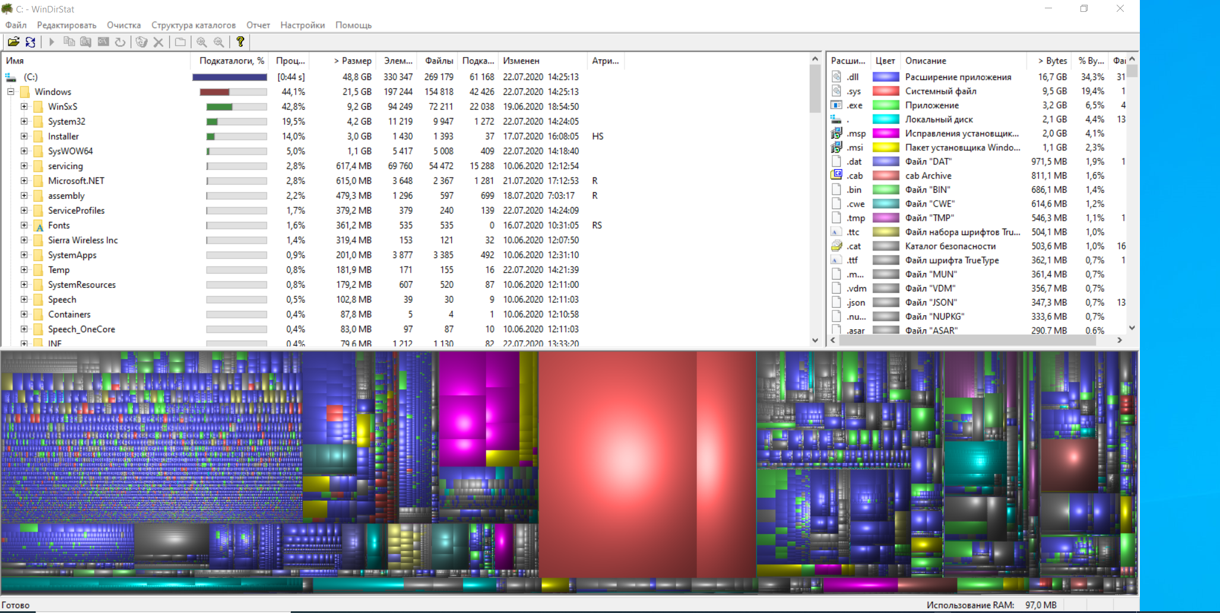Open the Отчет menu

[258, 25]
